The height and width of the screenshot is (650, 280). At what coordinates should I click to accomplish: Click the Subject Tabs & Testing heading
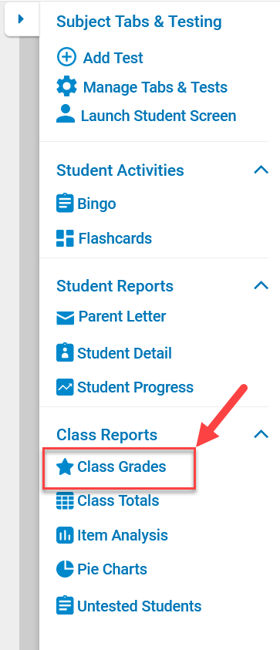139,22
